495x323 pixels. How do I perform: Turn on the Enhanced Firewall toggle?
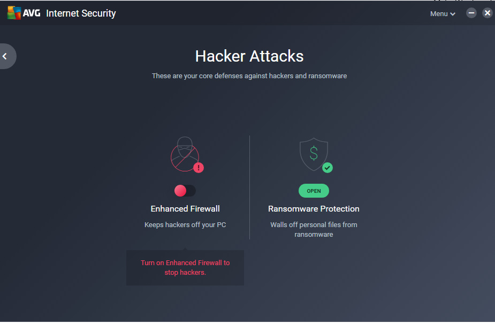point(185,191)
